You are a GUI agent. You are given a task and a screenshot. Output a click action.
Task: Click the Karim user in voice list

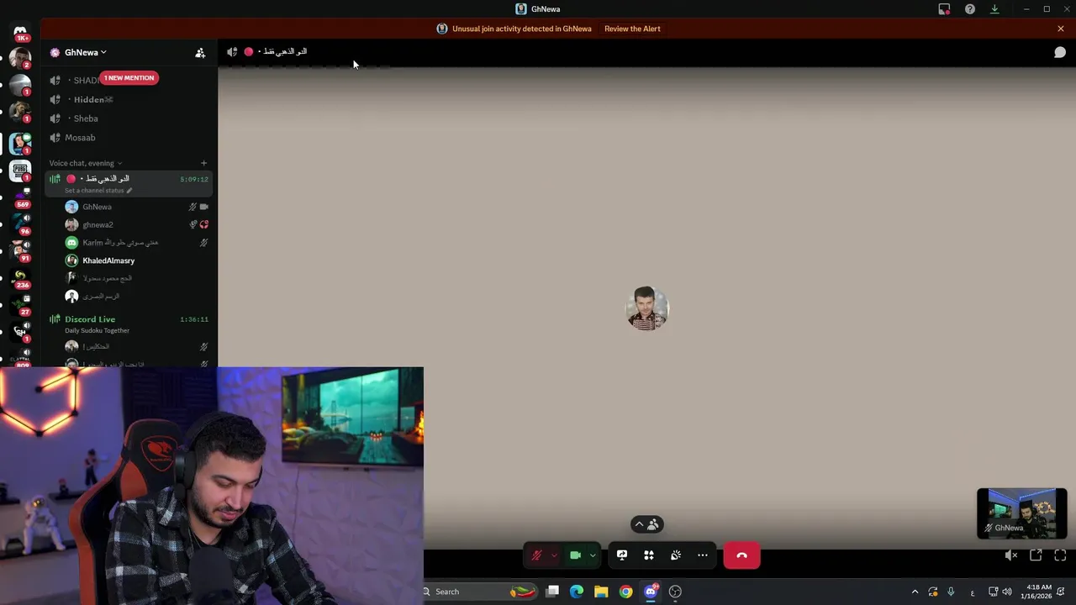(137, 243)
